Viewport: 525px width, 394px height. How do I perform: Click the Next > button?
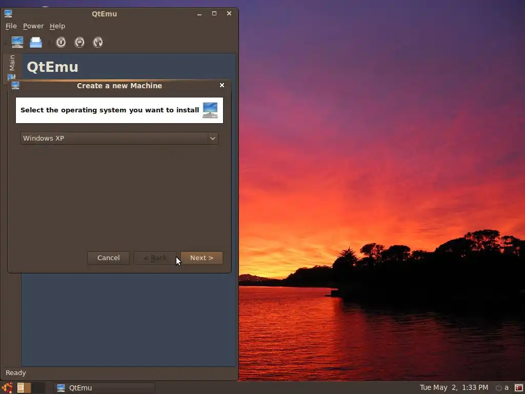coord(201,258)
